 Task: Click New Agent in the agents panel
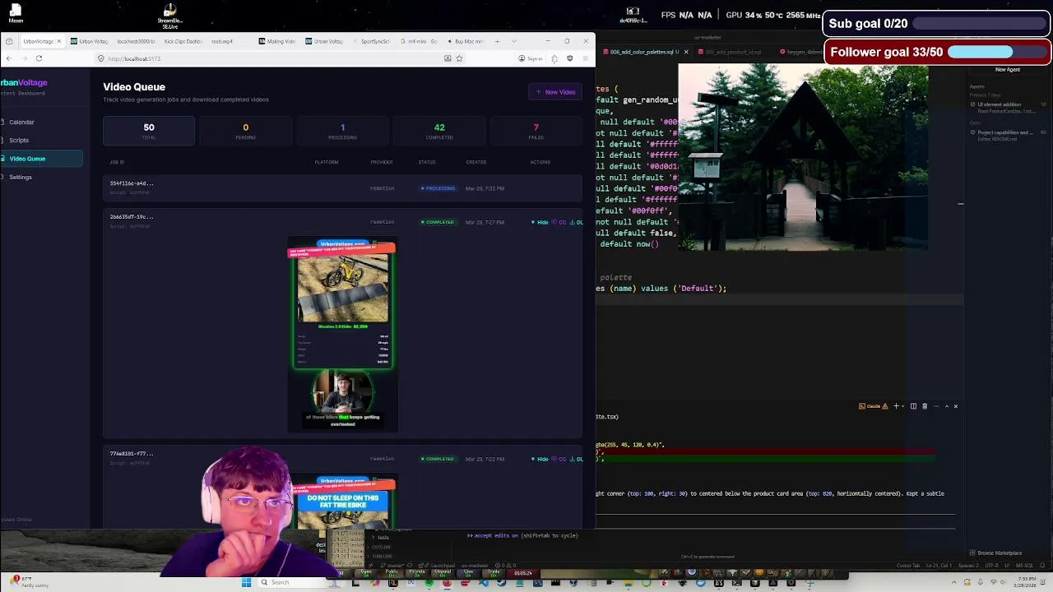1007,70
